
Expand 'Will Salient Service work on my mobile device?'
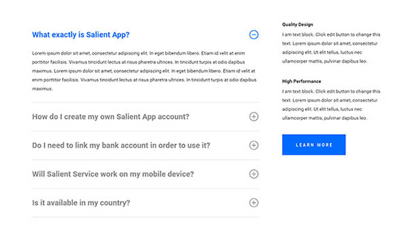coord(113,174)
